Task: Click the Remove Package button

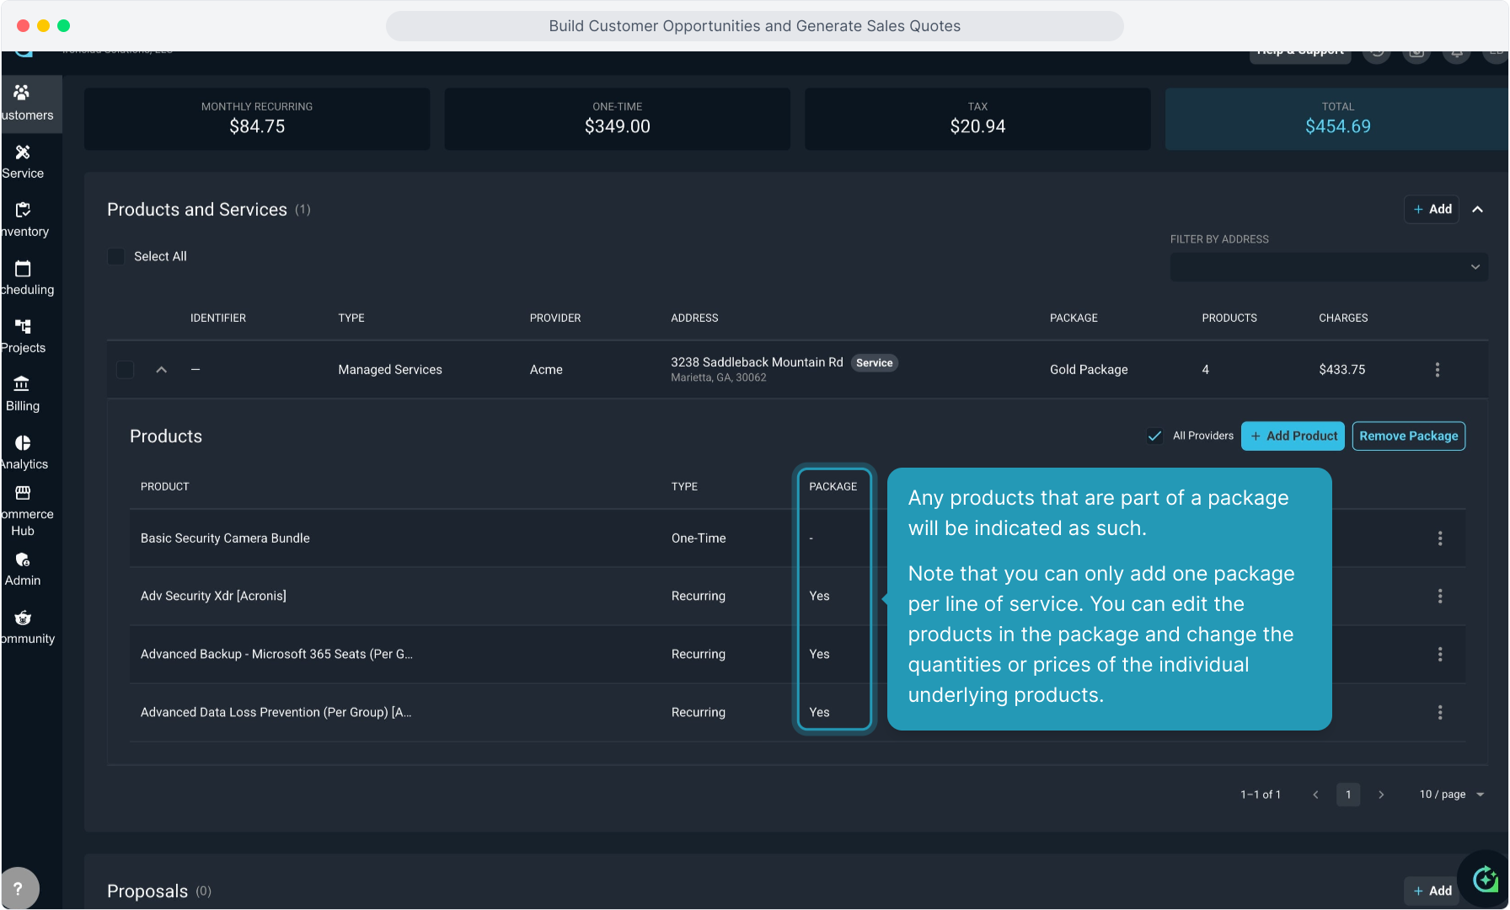Action: coord(1408,436)
